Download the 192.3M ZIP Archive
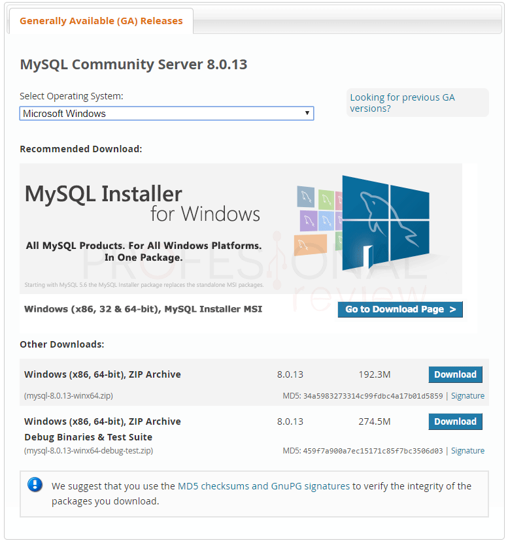 pos(455,374)
